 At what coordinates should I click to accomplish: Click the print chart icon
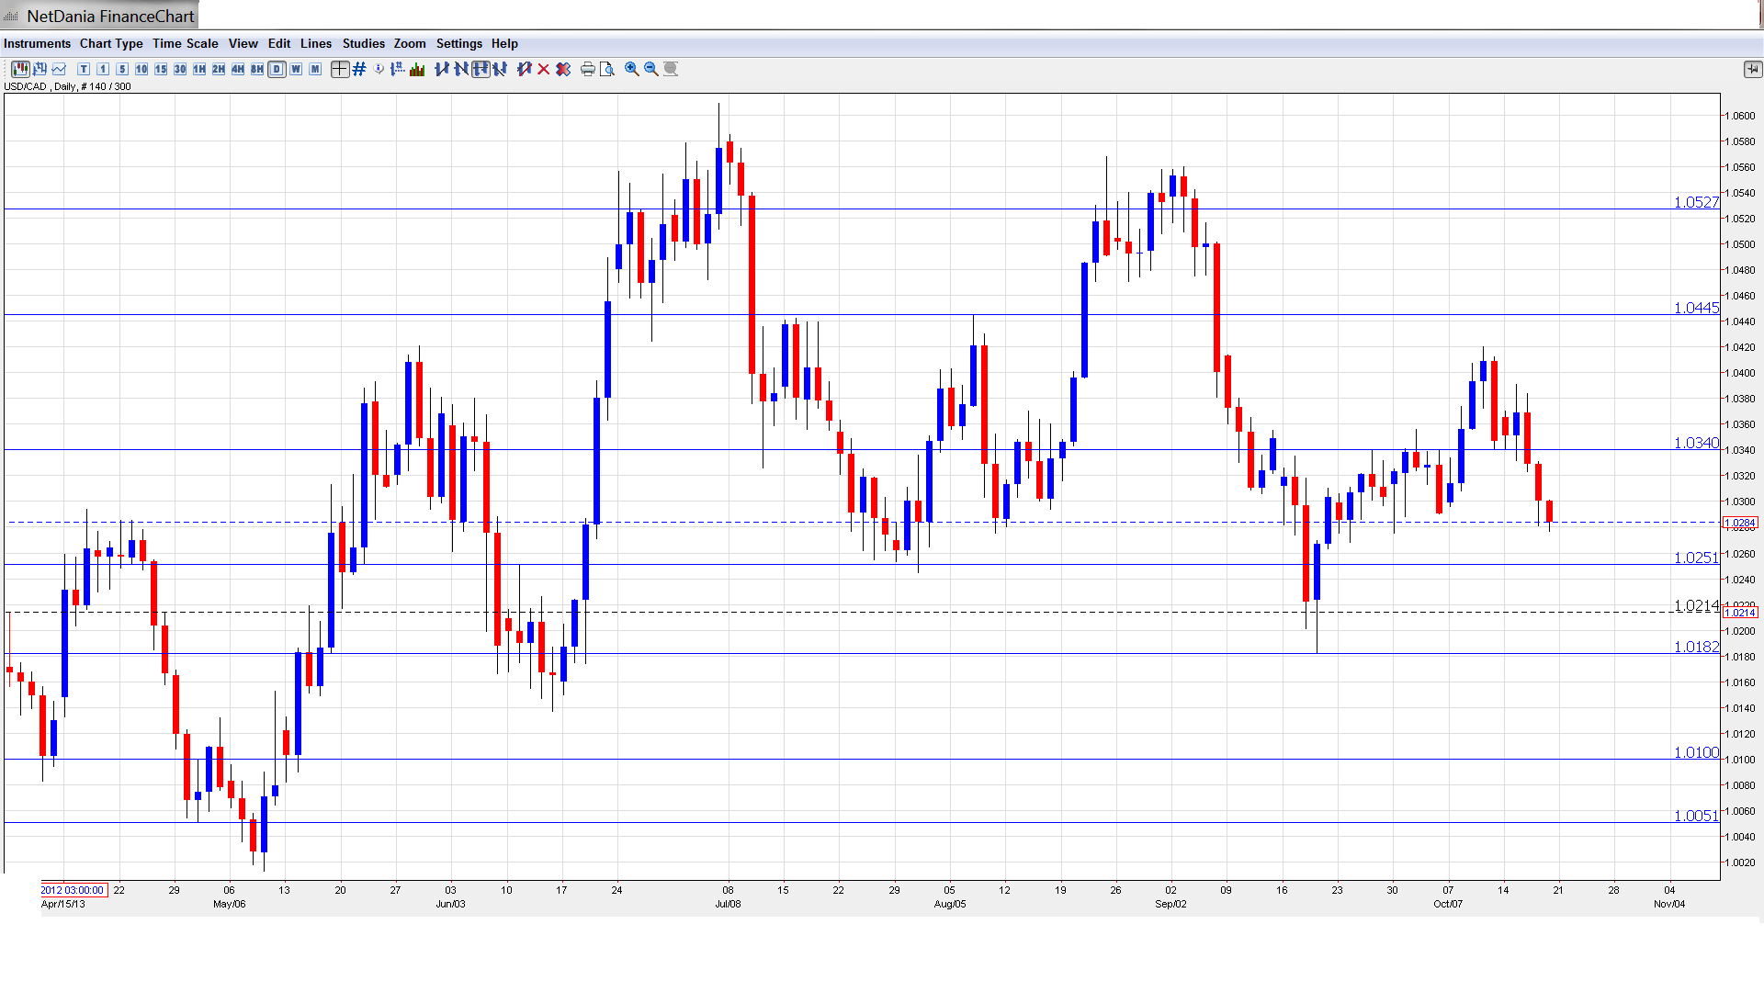coord(588,69)
